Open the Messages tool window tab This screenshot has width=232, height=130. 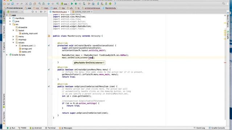pyautogui.click(x=66, y=128)
